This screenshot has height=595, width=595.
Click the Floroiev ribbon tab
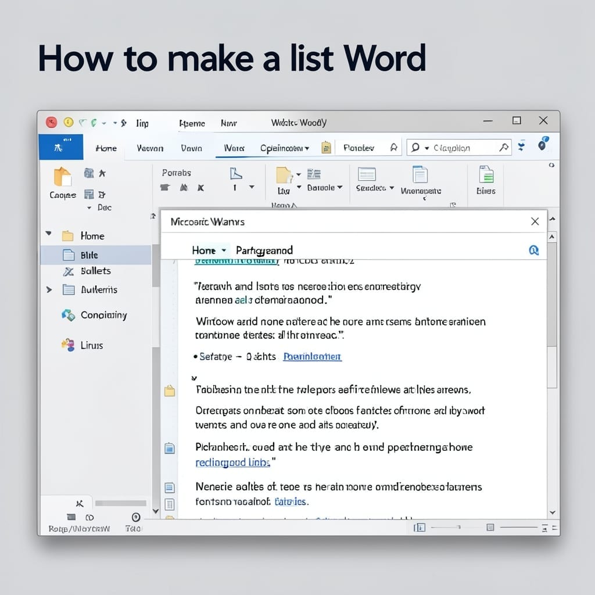click(359, 148)
